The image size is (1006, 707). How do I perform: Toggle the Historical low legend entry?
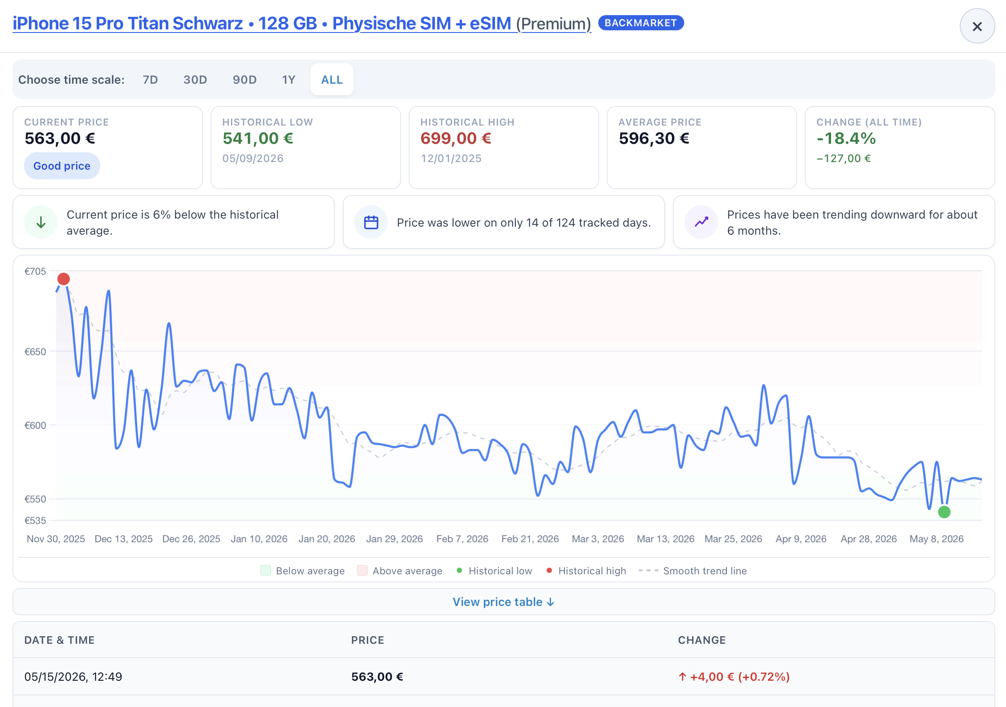(x=494, y=571)
